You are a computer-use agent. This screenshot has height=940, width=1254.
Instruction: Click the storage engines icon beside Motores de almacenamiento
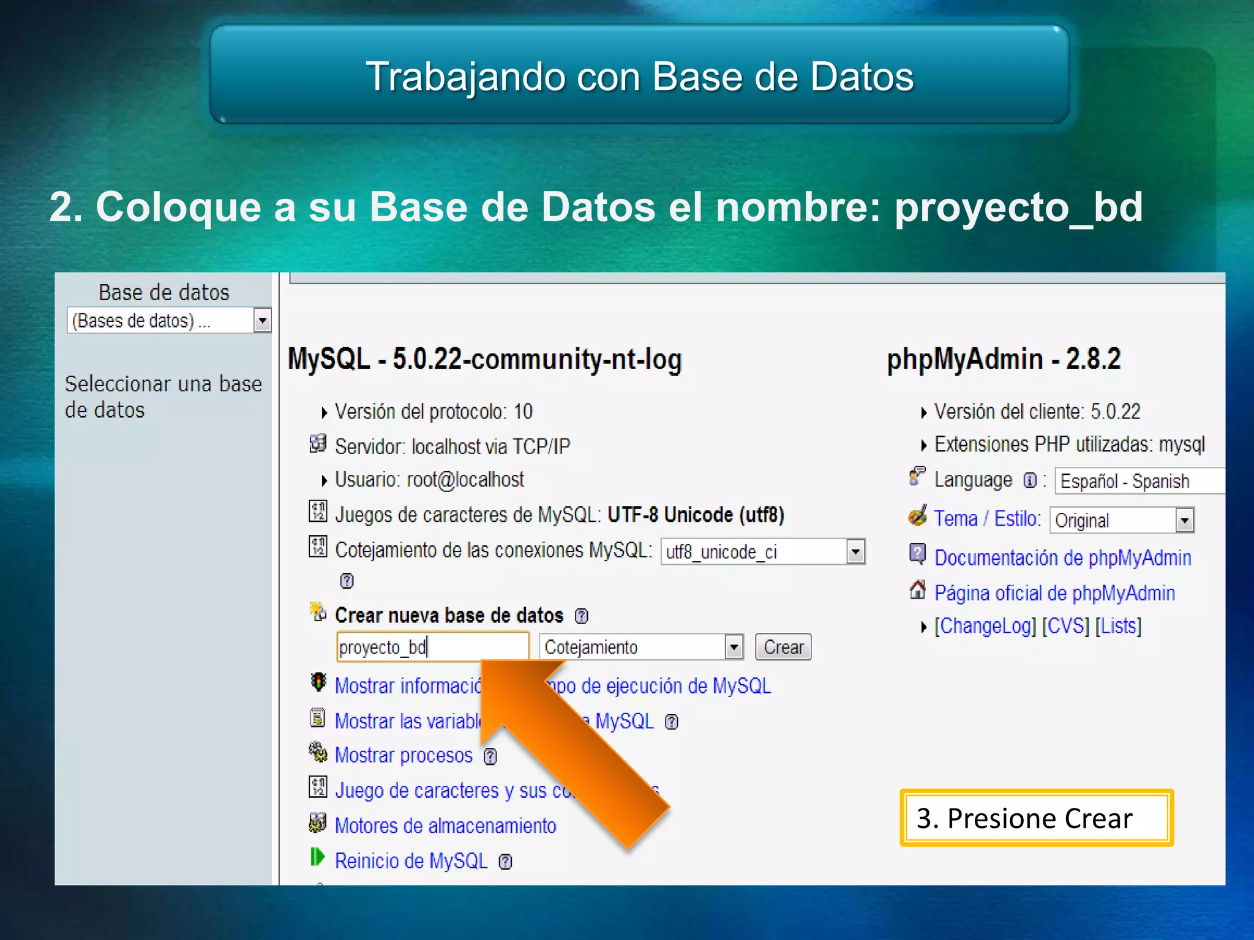pos(317,822)
